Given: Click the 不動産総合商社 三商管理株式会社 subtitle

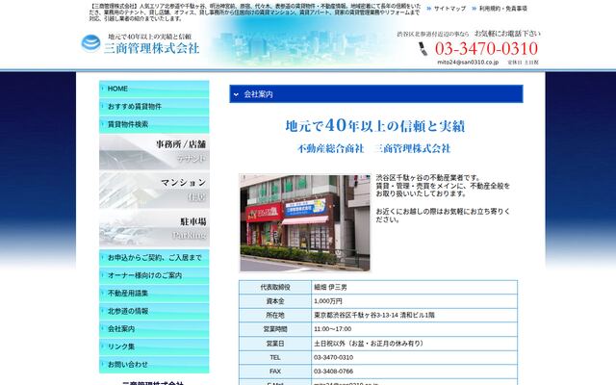Looking at the screenshot, I should (373, 148).
